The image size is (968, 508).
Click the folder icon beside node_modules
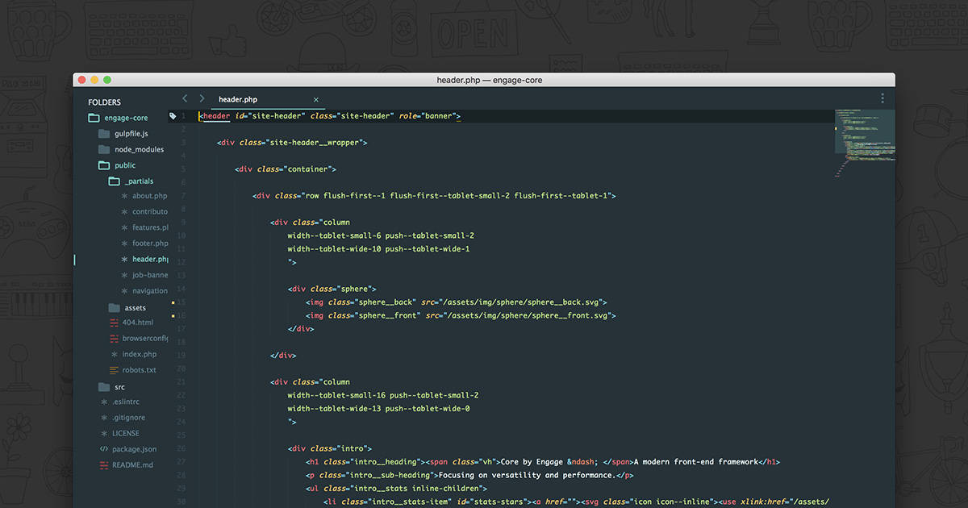click(102, 149)
